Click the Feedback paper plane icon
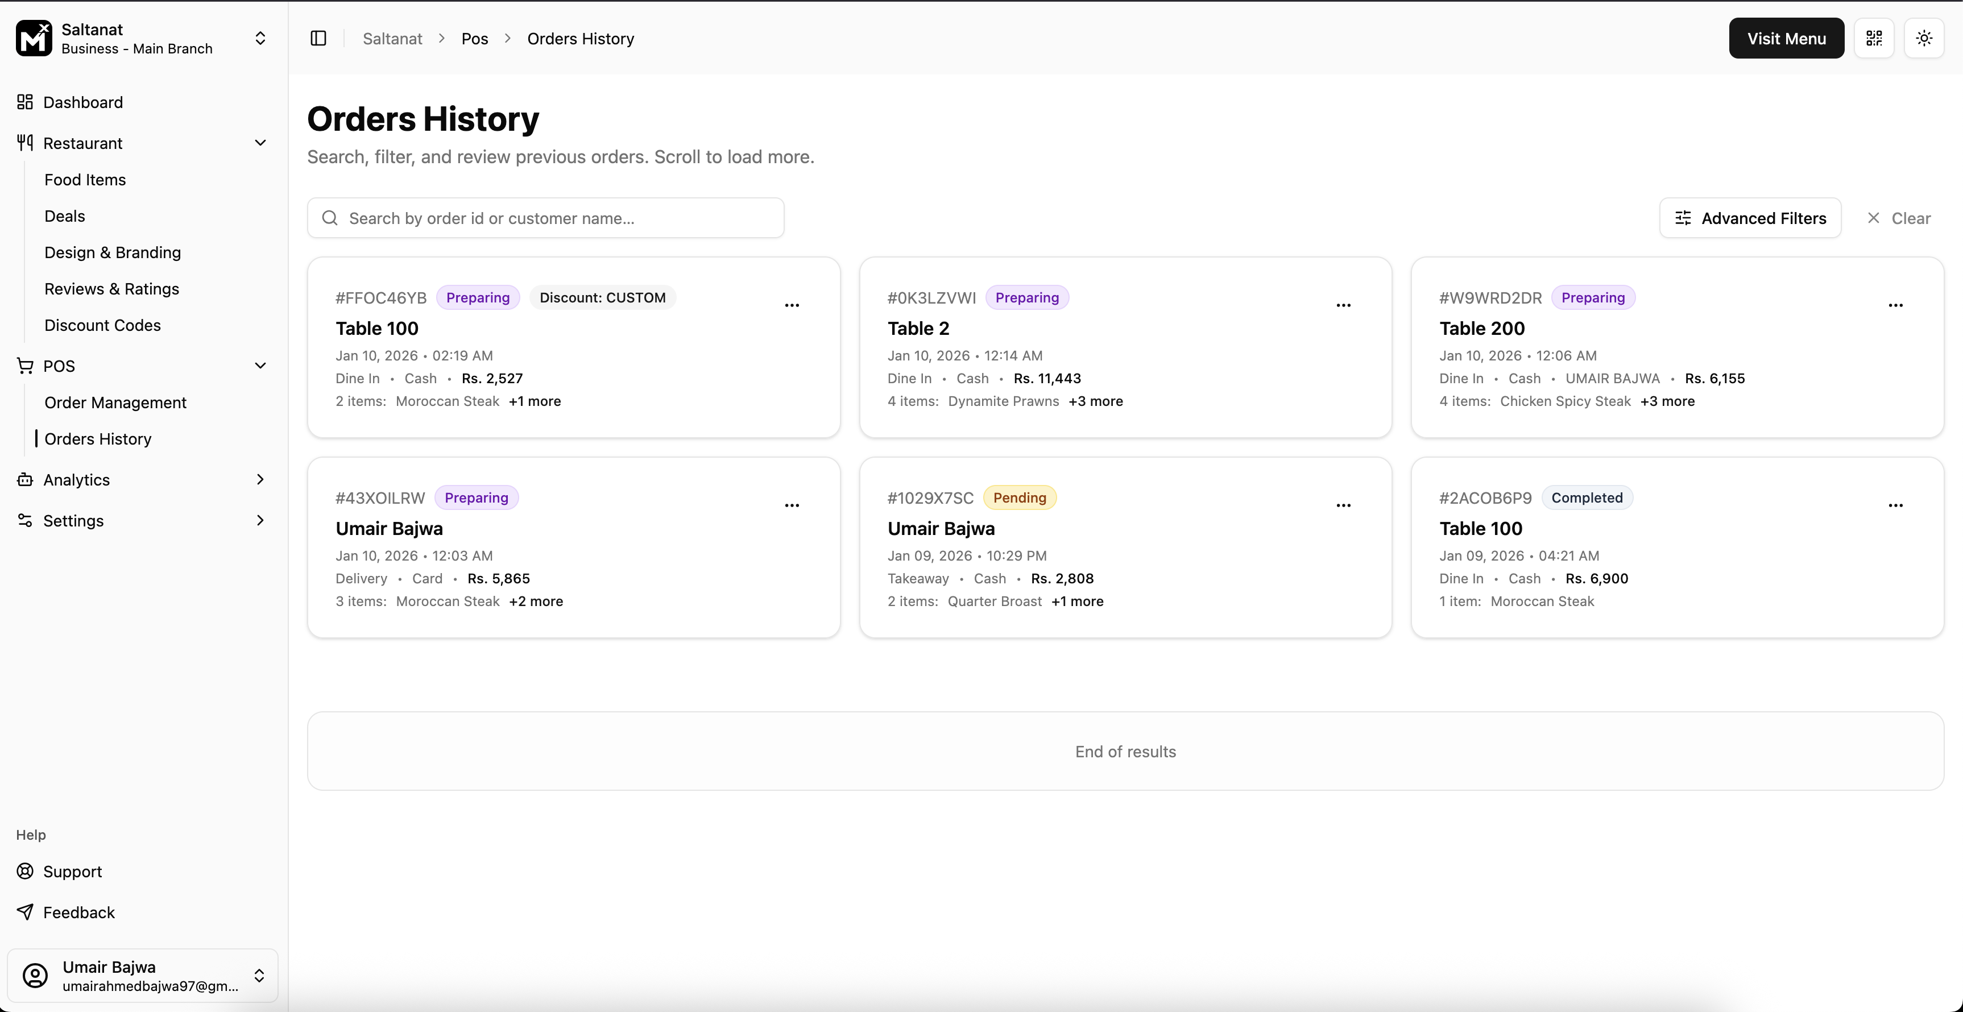This screenshot has width=1963, height=1012. click(25, 912)
